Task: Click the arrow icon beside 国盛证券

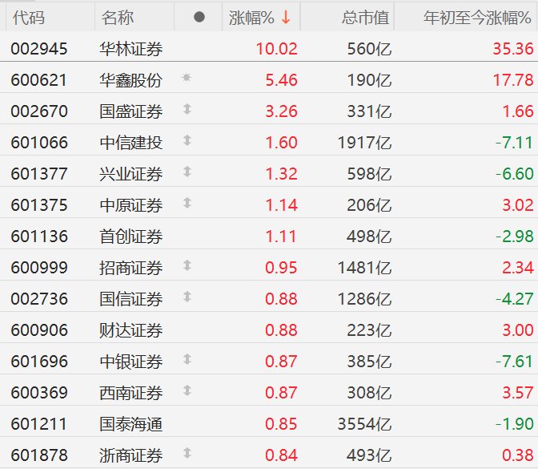Action: tap(187, 109)
